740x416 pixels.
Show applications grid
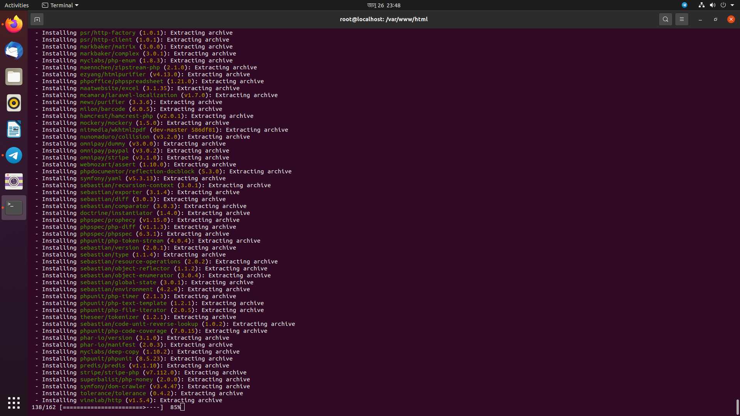[x=14, y=403]
